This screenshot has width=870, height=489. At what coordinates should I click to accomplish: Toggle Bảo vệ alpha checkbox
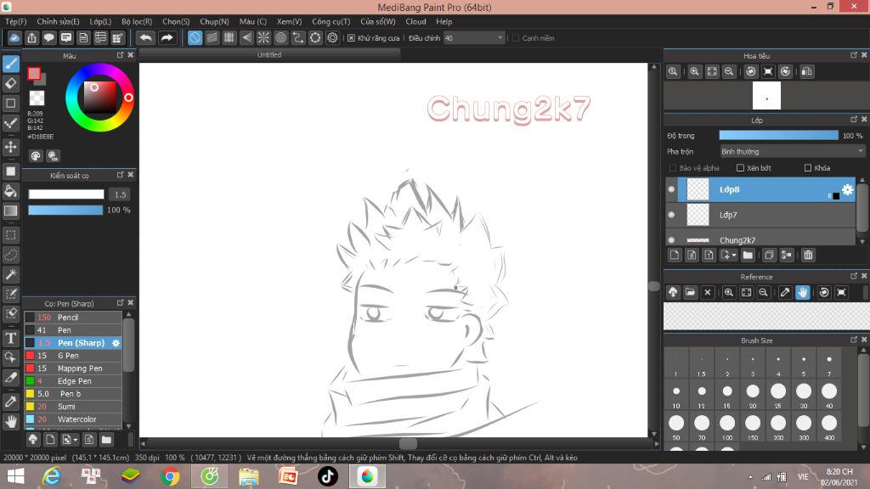coord(673,167)
